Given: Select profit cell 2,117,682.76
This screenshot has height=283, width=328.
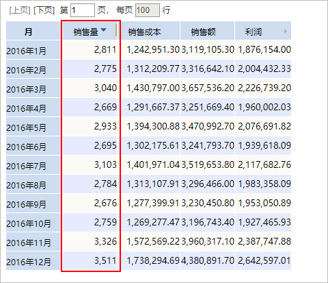Looking at the screenshot, I should 263,165.
